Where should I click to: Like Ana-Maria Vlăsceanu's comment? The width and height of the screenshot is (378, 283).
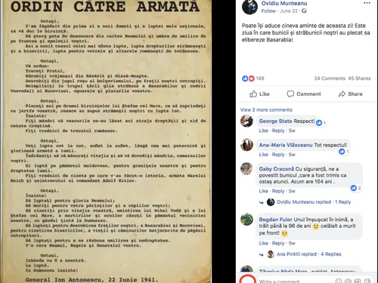tap(263, 155)
